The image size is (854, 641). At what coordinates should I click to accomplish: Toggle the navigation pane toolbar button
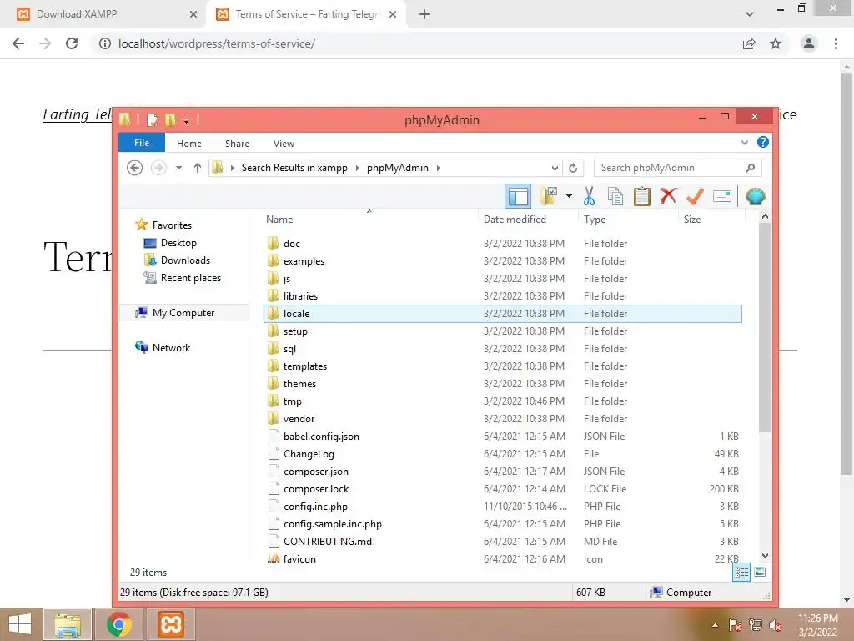517,196
